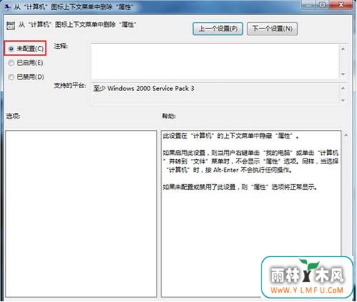Click the help panel scroll up arrow

pos(346,135)
